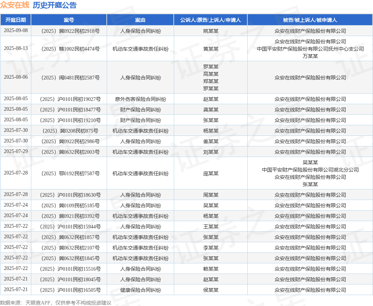This screenshot has height=306, width=373.
Task: Click plaintiff 赖某某
Action: coord(211,269)
